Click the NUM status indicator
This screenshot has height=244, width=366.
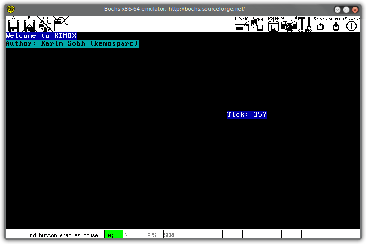click(134, 235)
